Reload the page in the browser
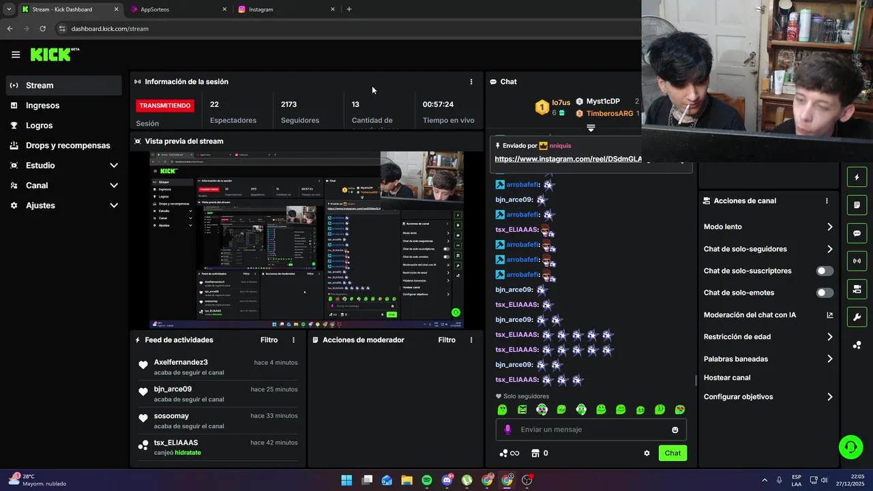Screen dimensions: 873x491 [x=42, y=29]
